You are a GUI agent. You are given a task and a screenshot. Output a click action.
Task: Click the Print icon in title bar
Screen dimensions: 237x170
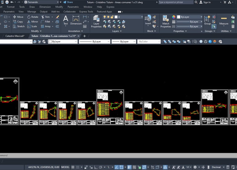[x=7, y=2]
